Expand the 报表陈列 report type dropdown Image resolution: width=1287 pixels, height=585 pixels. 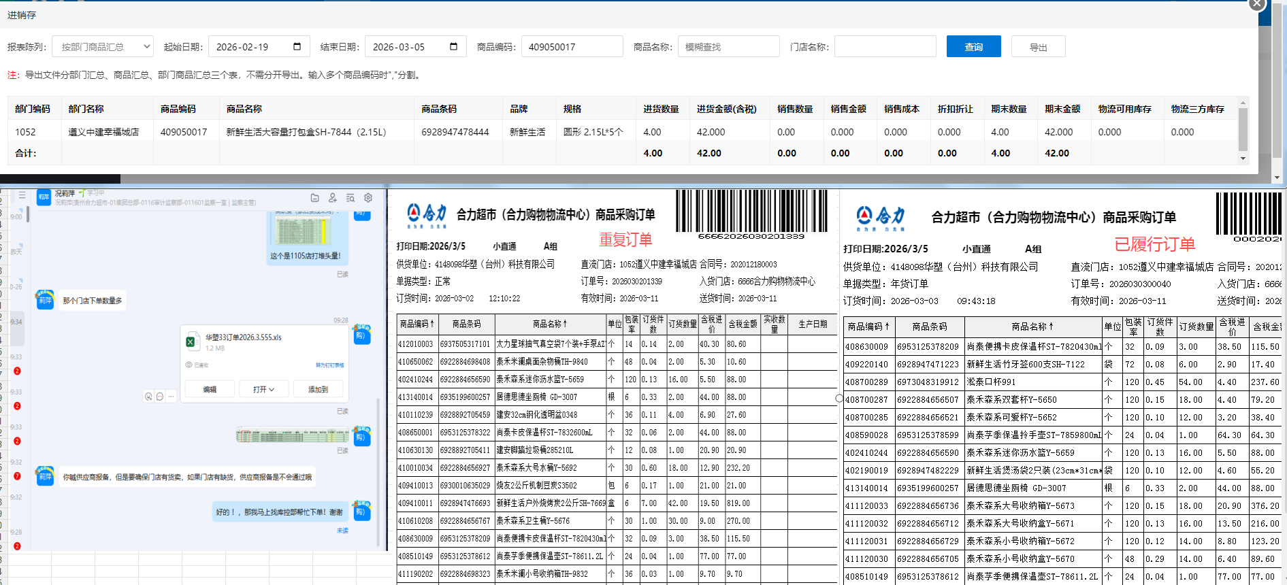103,47
